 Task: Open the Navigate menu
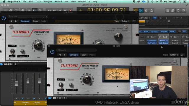tap(48, 1)
